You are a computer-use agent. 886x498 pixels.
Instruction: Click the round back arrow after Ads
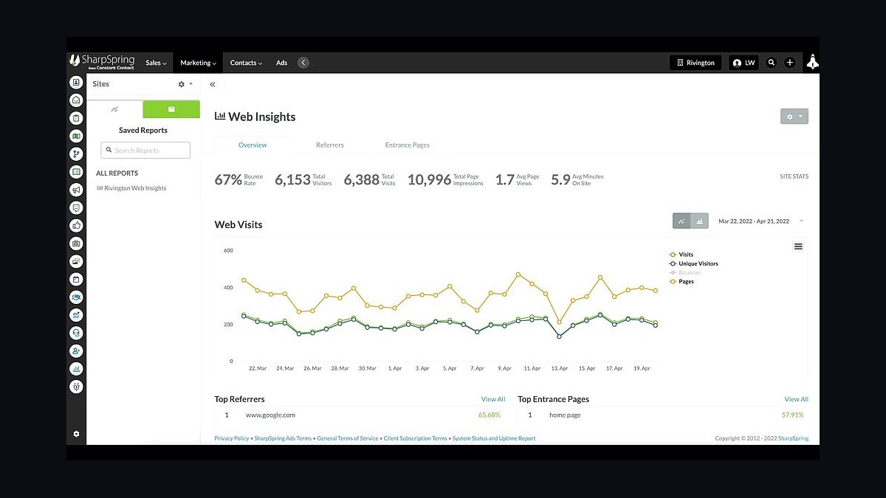pos(303,63)
